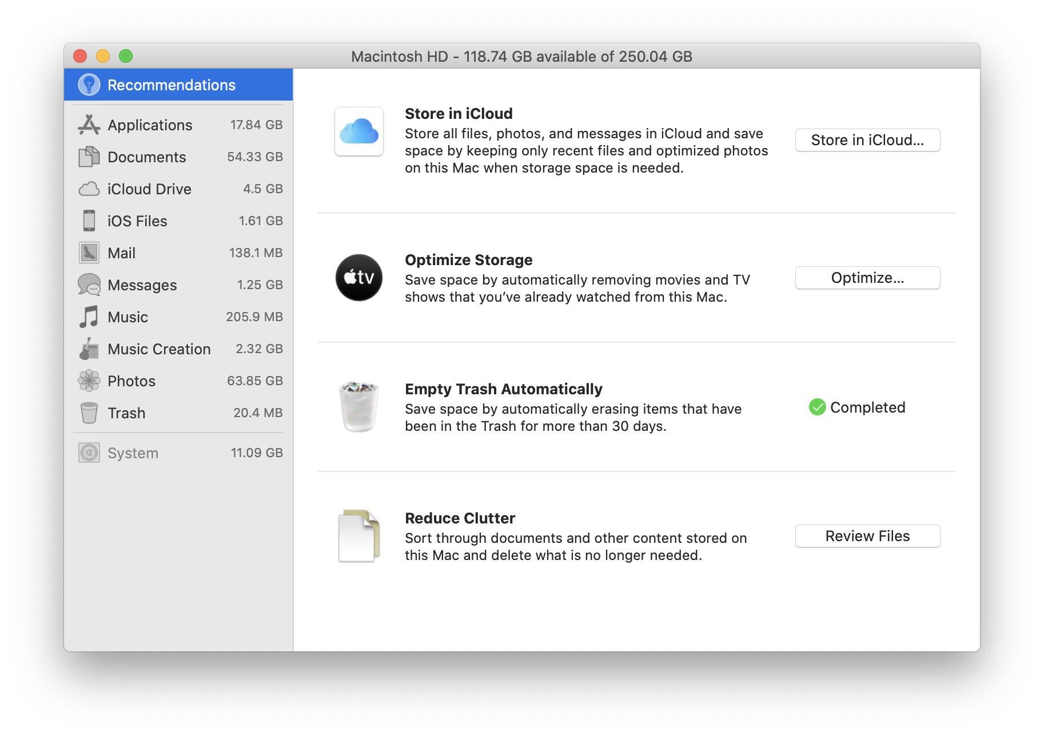Click the Mail label in sidebar
Viewport: 1044px width, 736px height.
pos(121,253)
